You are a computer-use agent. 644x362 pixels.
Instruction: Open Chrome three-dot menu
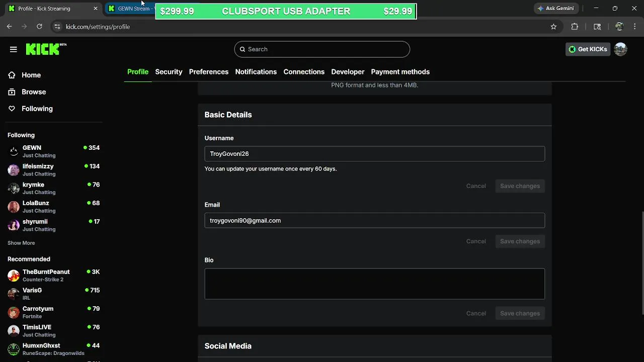(x=634, y=27)
